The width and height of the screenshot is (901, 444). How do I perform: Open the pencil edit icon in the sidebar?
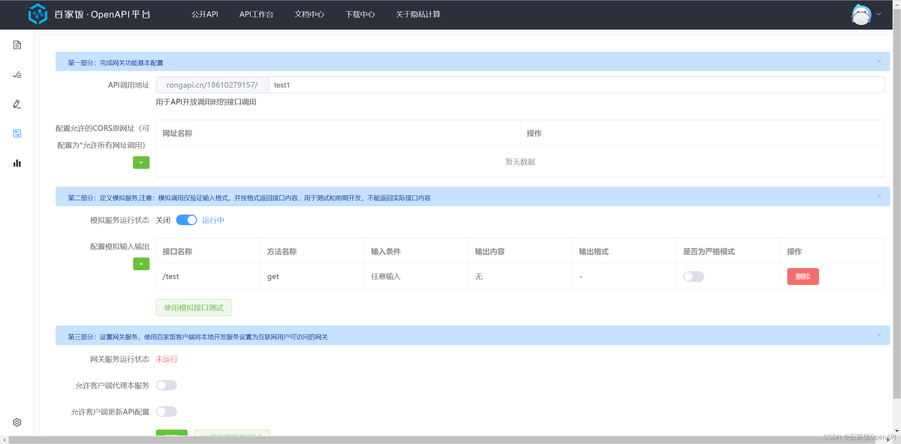tap(17, 104)
